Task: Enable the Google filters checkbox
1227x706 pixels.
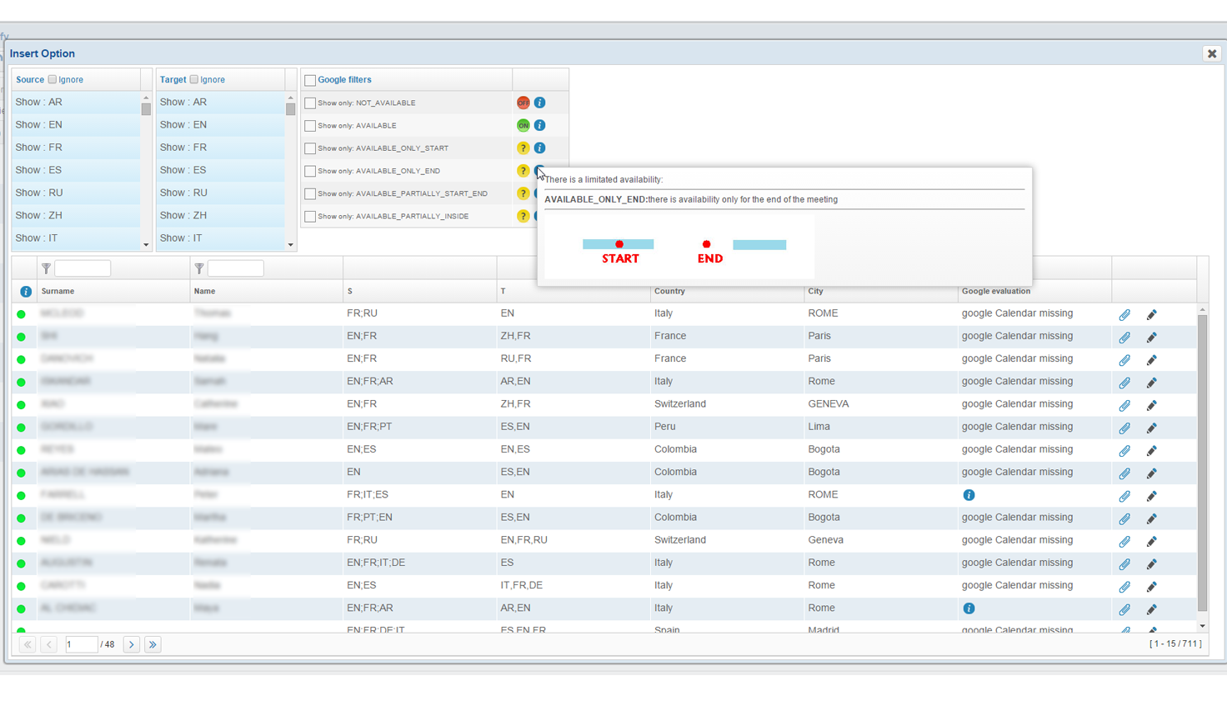Action: [x=310, y=80]
